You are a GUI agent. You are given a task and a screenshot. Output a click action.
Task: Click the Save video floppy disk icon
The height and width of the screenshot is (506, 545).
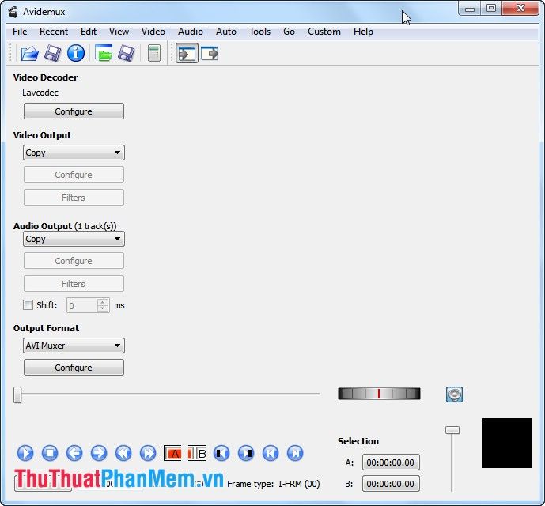(52, 54)
